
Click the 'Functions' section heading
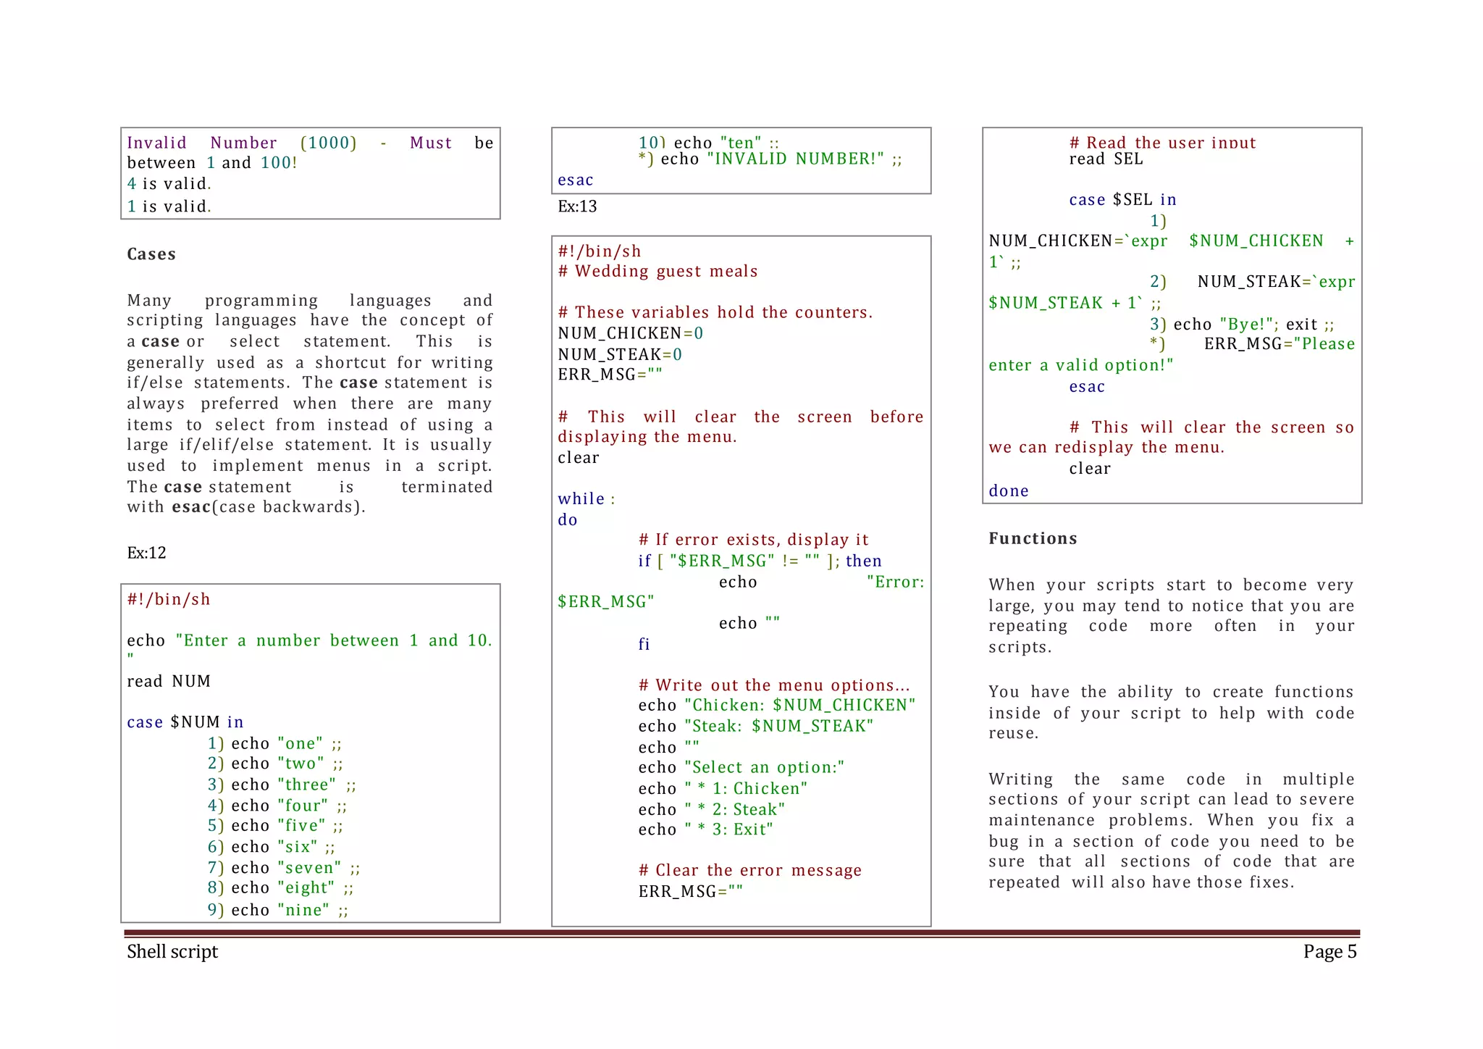1033,538
